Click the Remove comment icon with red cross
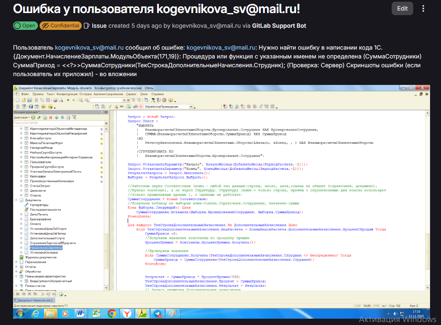The width and height of the screenshot is (441, 325). [x=116, y=107]
